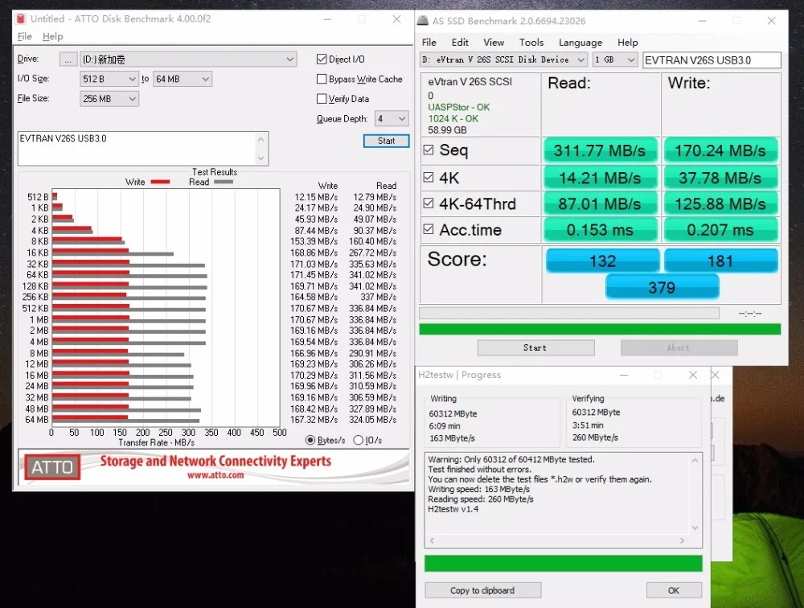Open the 1 GB test size dropdown
This screenshot has width=804, height=608.
click(x=615, y=60)
